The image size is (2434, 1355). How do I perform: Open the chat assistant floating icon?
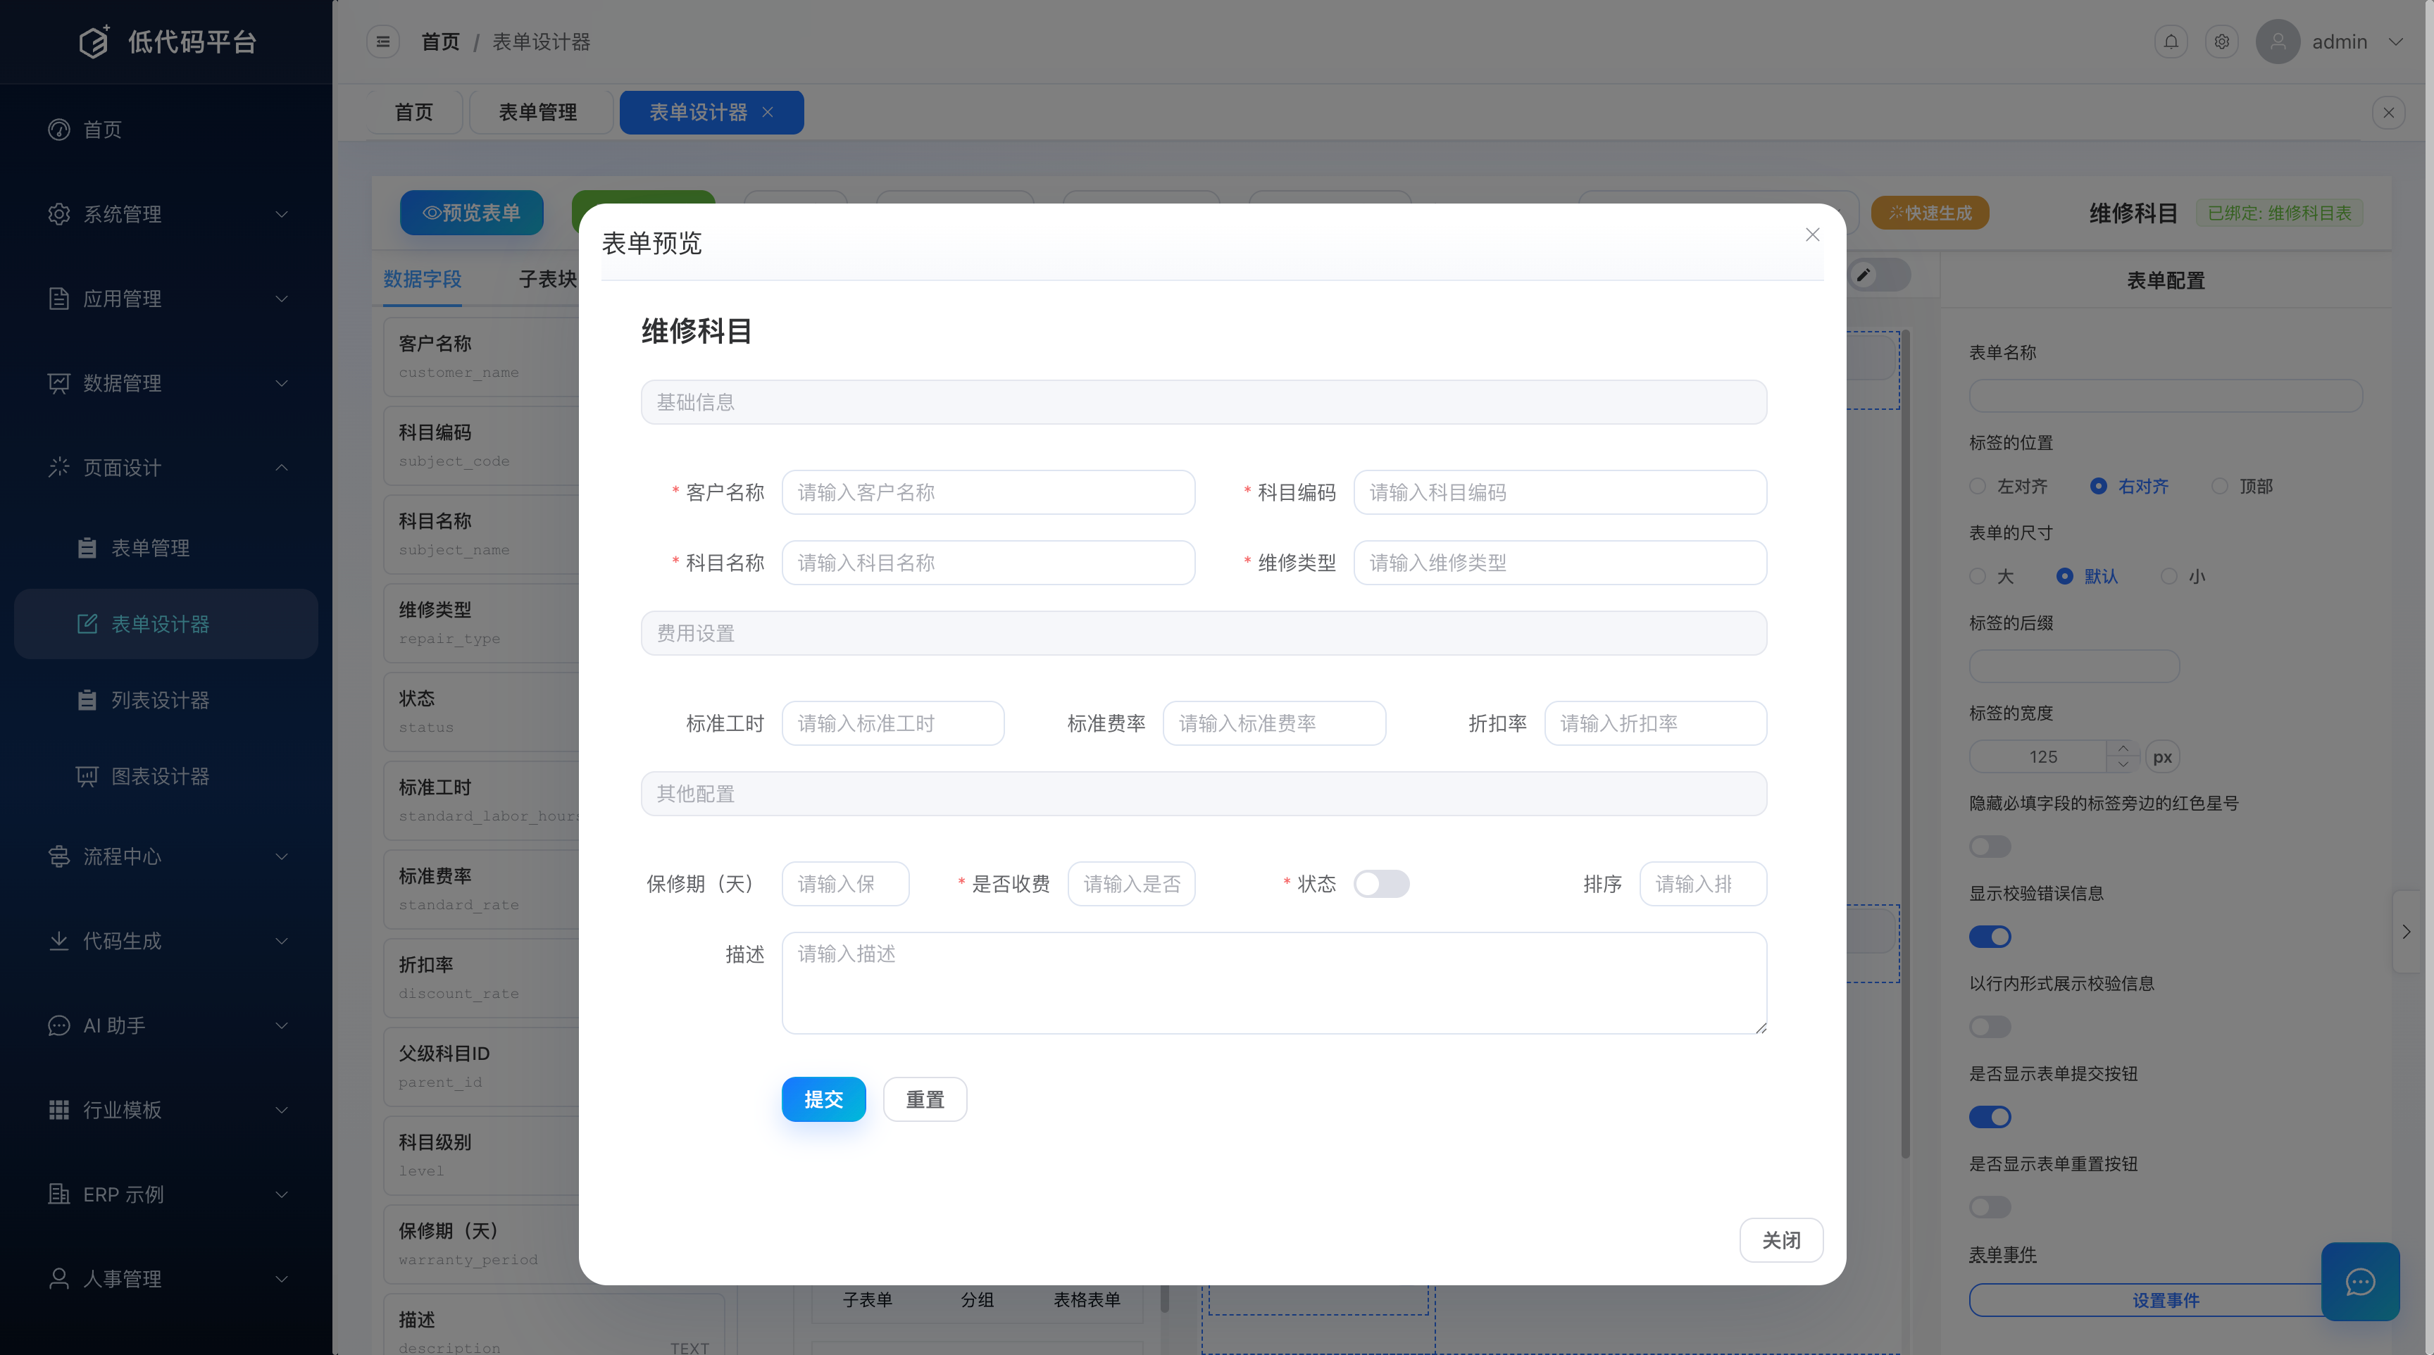2360,1281
